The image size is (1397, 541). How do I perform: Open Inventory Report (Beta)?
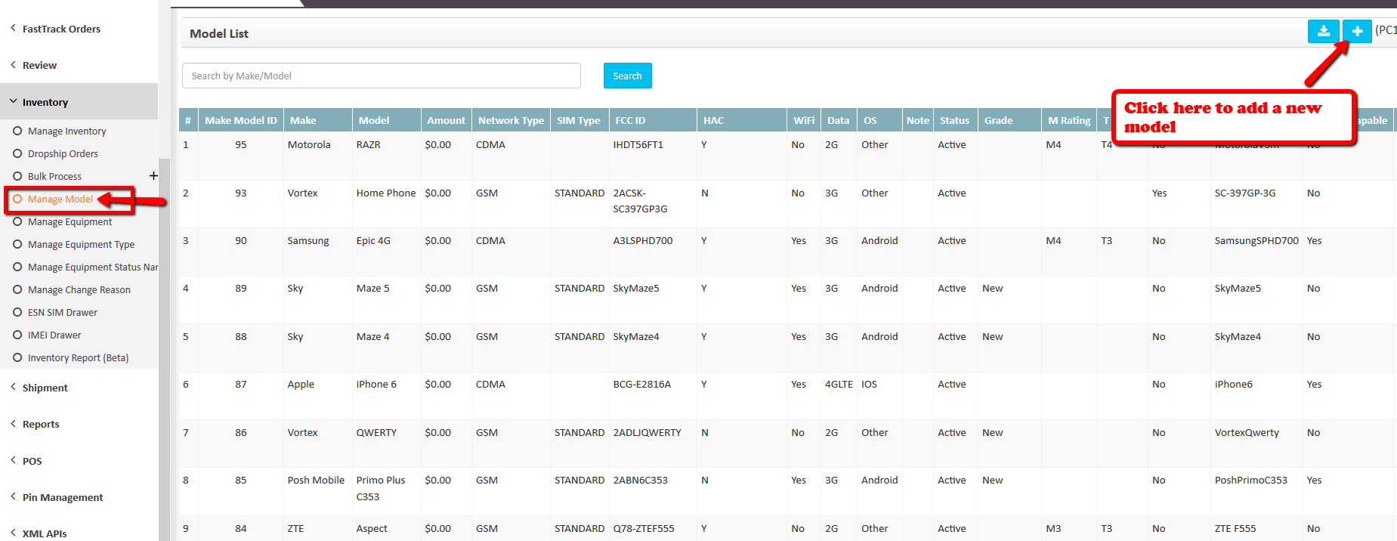pyautogui.click(x=78, y=357)
